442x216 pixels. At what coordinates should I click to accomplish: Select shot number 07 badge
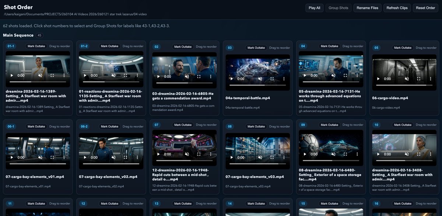click(157, 125)
